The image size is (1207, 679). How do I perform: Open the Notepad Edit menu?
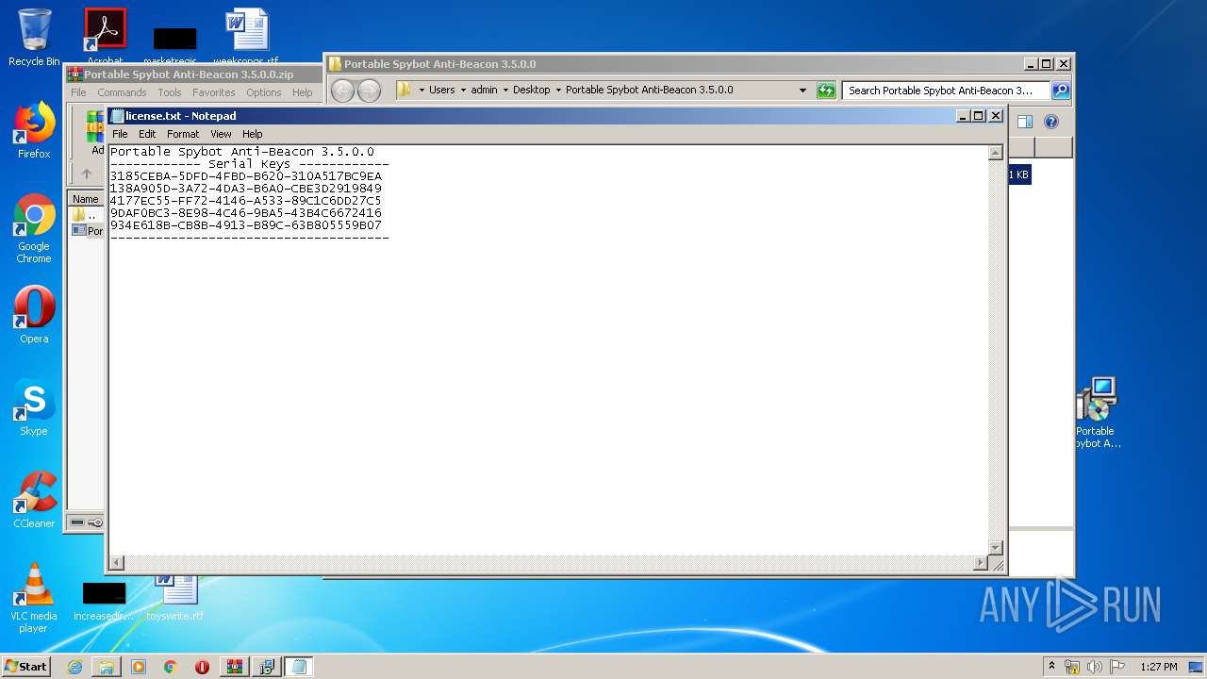click(147, 134)
